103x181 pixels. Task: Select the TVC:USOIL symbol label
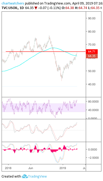tap(10, 8)
